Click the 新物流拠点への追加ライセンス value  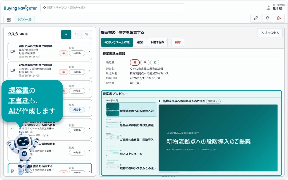(149, 73)
